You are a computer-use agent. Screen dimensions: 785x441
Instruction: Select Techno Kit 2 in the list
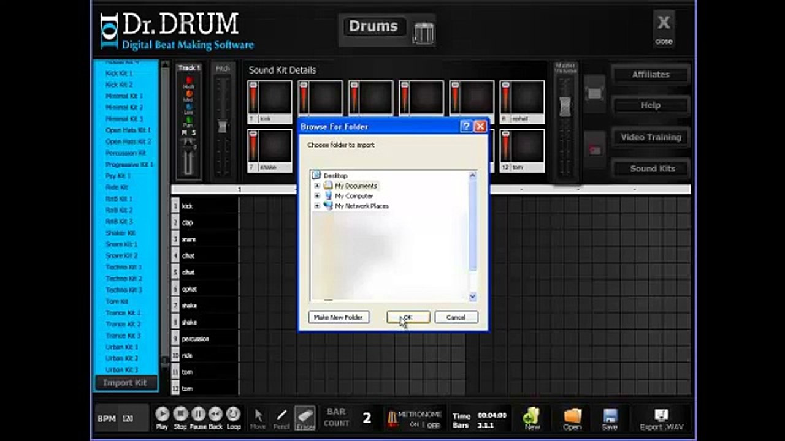pos(124,279)
